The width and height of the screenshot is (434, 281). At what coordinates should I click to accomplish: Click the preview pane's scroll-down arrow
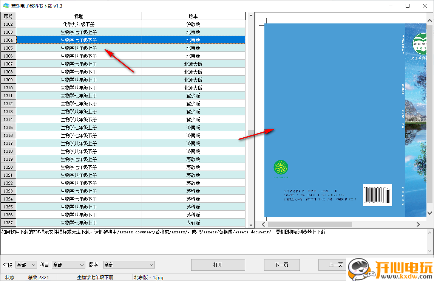429,214
